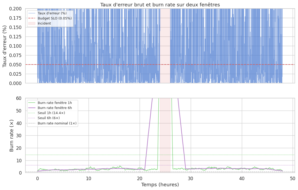Click the pink incident band in the upper chart
Screen dimensions: 298x190
(x=165, y=45)
